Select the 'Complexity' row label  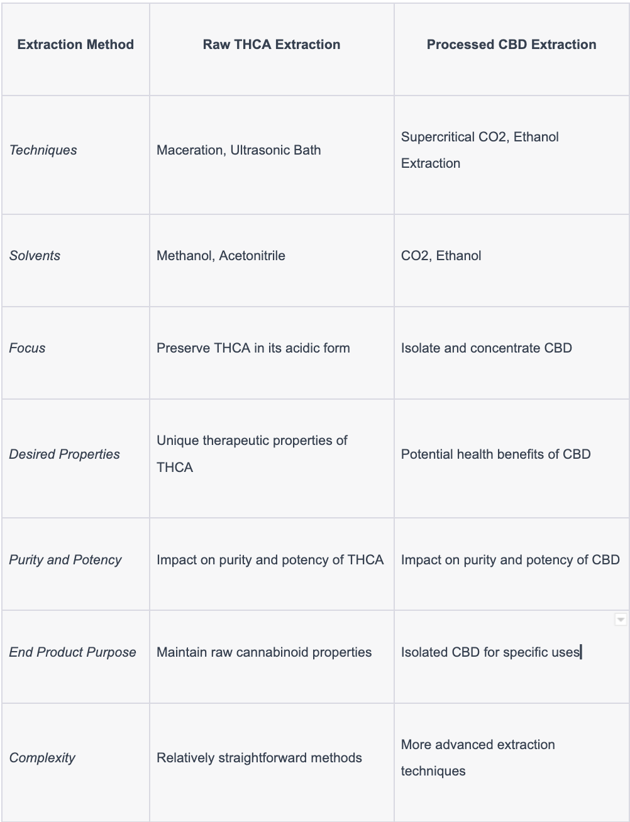(x=42, y=758)
